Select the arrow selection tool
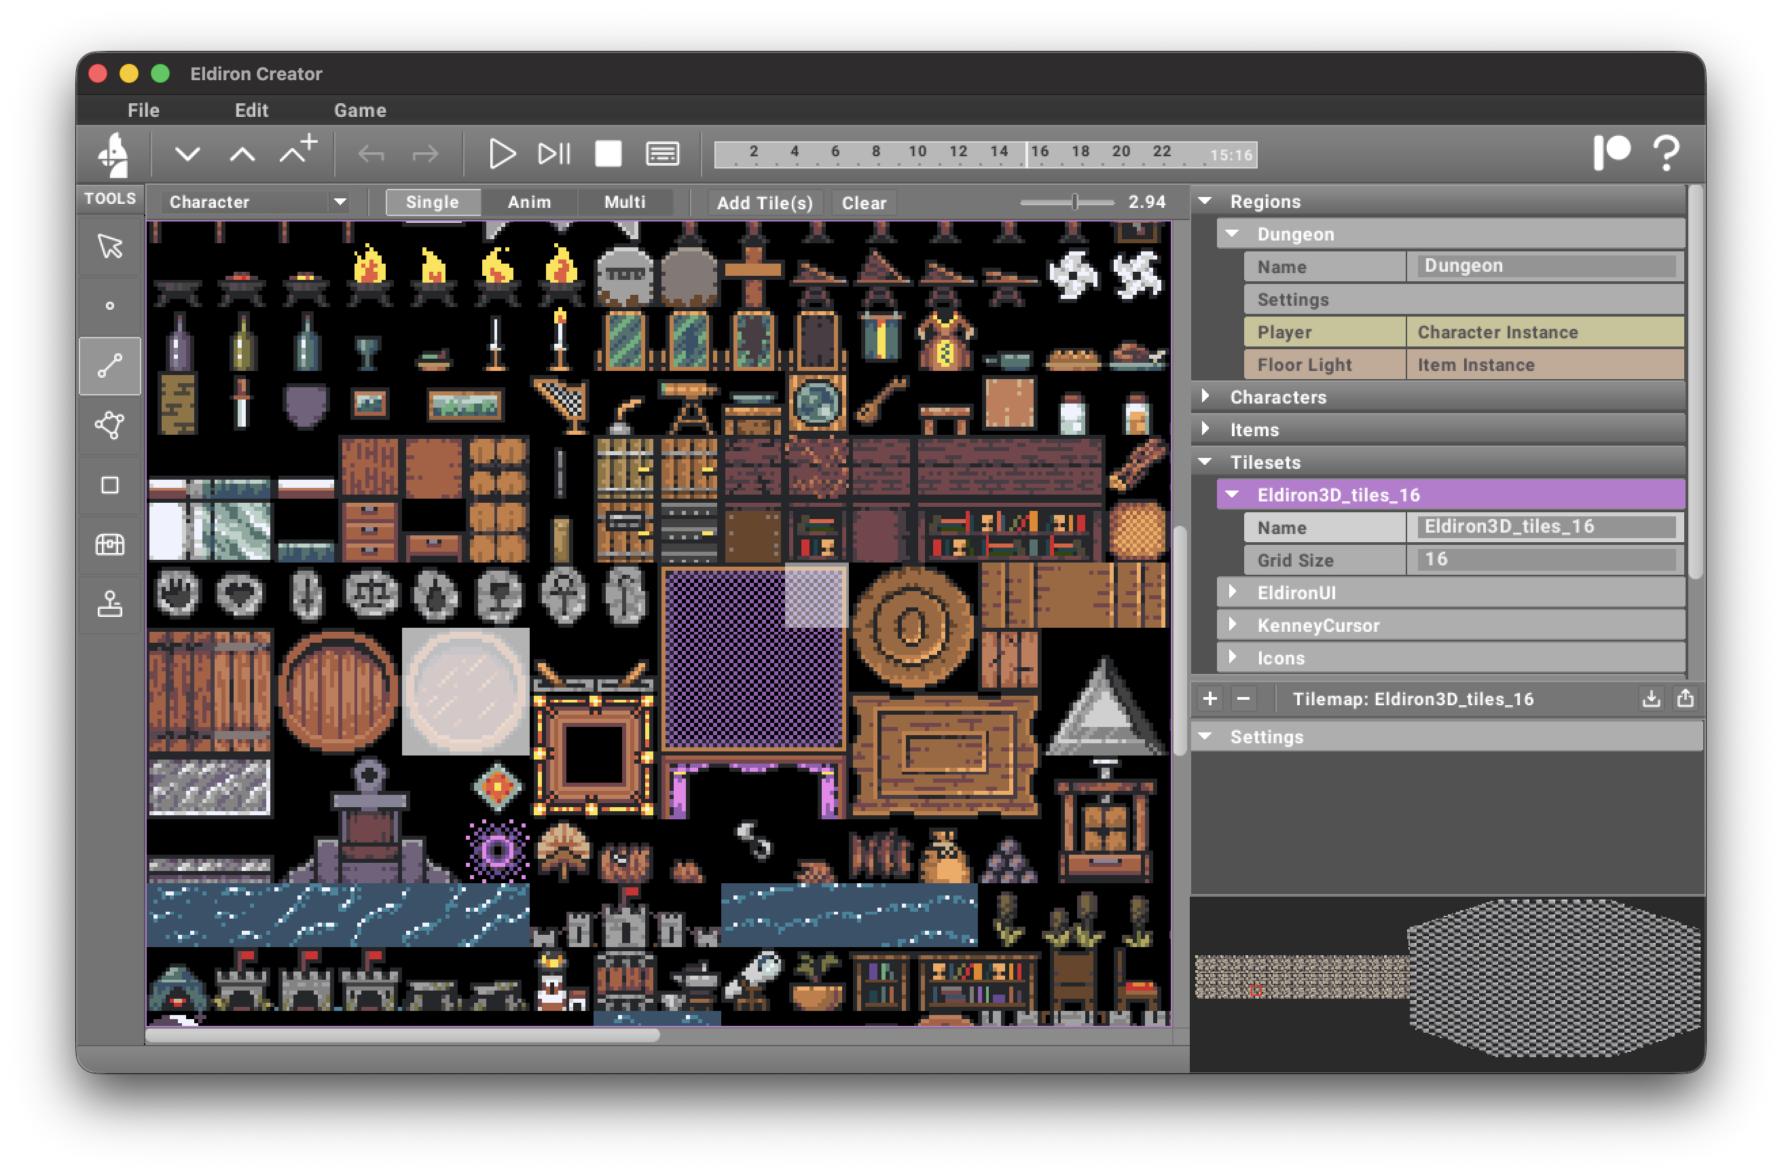1782x1174 pixels. [109, 246]
